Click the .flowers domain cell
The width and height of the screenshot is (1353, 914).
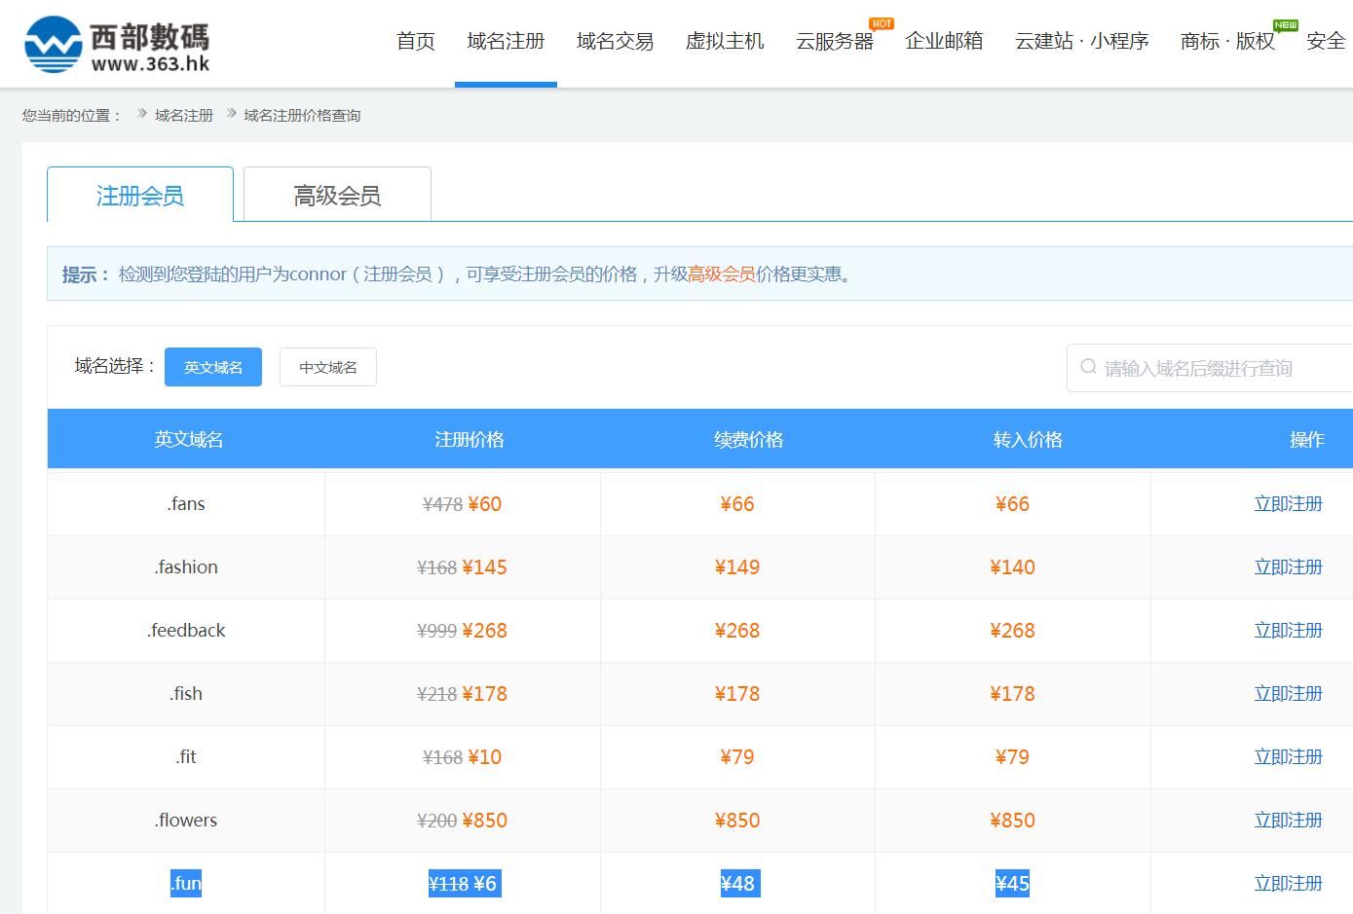pos(186,820)
